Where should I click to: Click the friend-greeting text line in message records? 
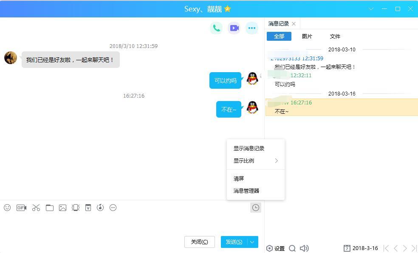click(315, 67)
